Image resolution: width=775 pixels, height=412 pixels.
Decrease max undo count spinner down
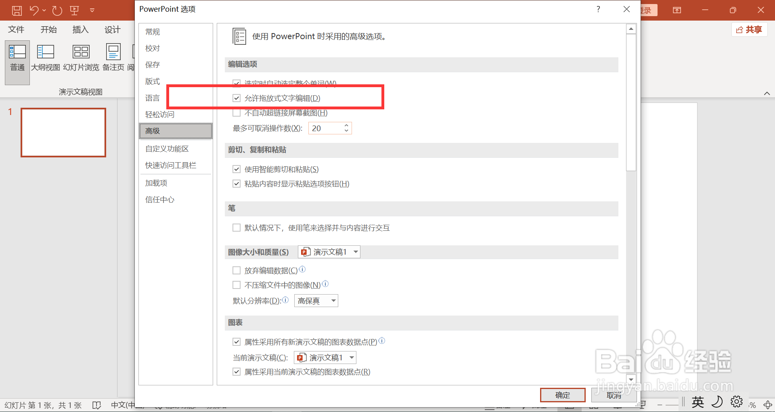[346, 131]
